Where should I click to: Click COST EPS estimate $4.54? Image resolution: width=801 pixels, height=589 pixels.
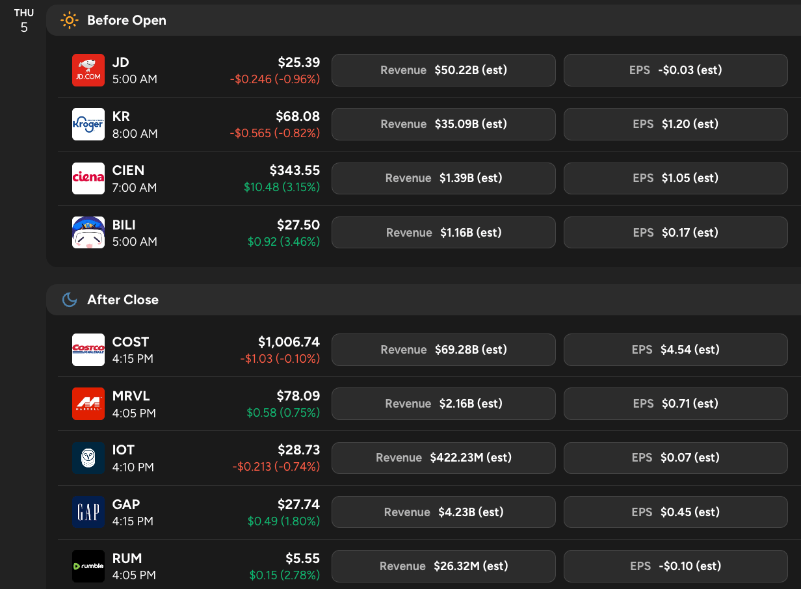[x=676, y=350]
